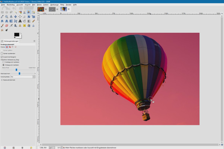The width and height of the screenshot is (224, 149).
Task: Open the Vorschaufarbe dropdown
Action: (34, 77)
